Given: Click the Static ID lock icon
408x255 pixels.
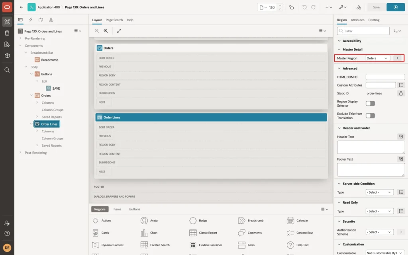Looking at the screenshot, I should tap(401, 93).
